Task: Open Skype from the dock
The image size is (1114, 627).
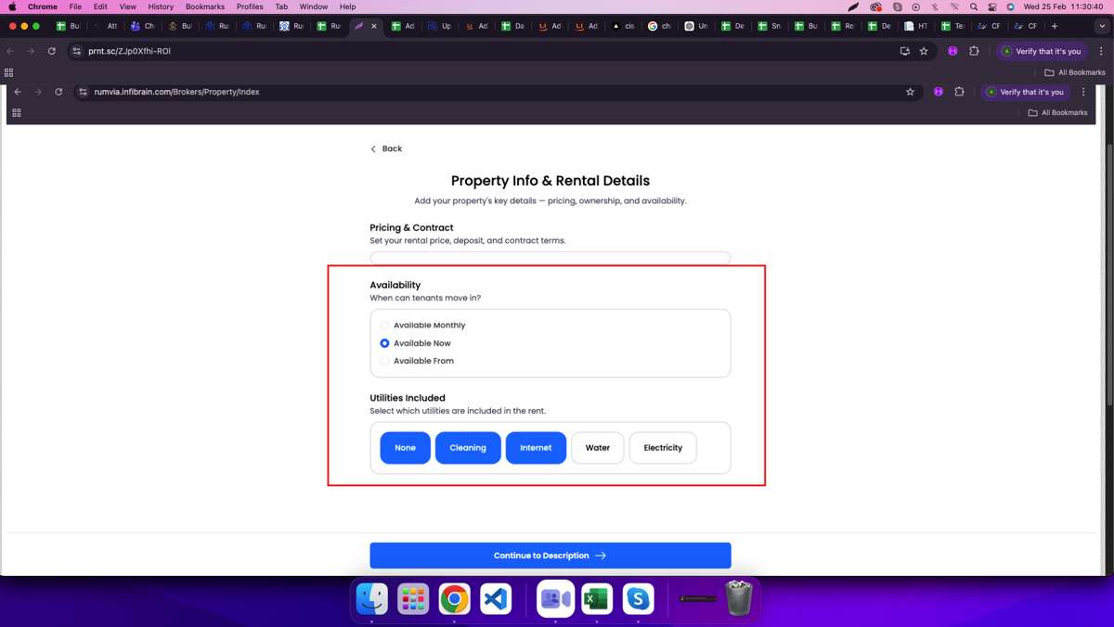Action: [x=638, y=599]
